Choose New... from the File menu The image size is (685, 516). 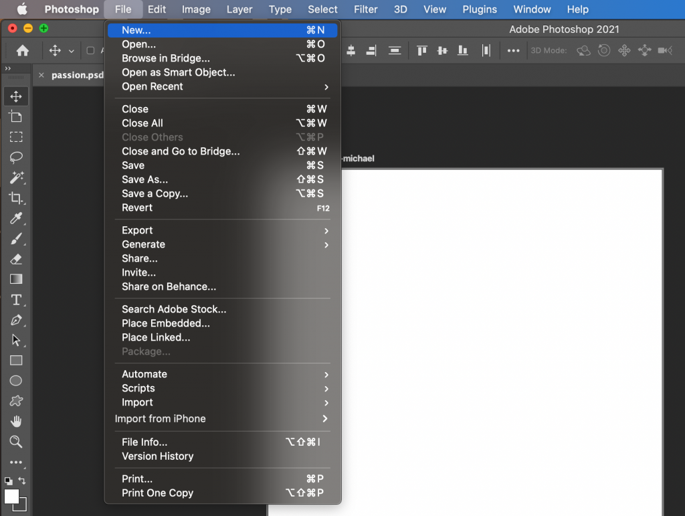[x=222, y=30]
